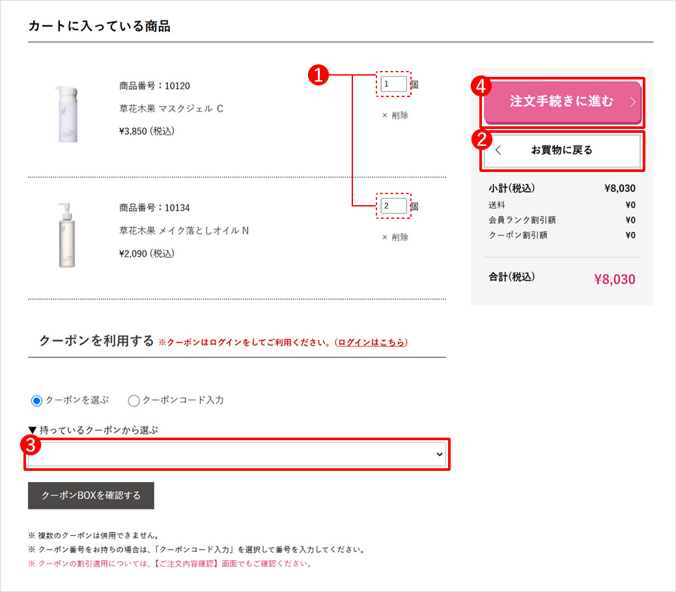Viewport: 676px width, 592px height.
Task: Open the ログインはこちら link
Action: [x=371, y=342]
